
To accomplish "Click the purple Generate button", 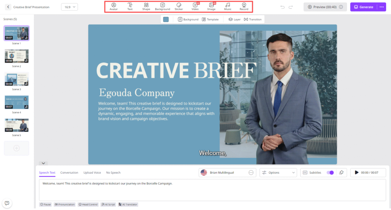I will click(x=364, y=7).
